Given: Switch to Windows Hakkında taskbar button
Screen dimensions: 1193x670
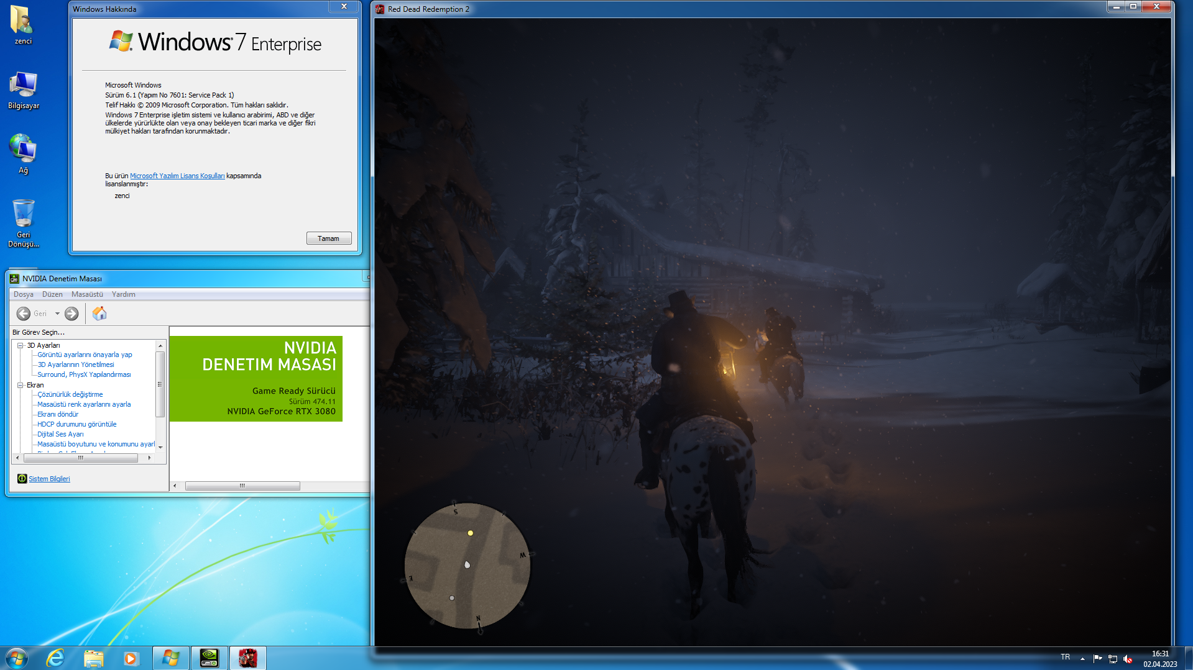Looking at the screenshot, I should click(x=170, y=658).
